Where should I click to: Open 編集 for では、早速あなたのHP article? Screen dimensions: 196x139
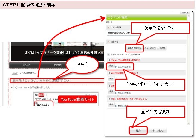(111, 104)
